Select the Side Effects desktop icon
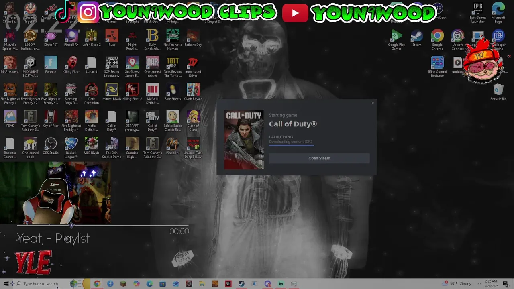The image size is (514, 289). pyautogui.click(x=173, y=92)
